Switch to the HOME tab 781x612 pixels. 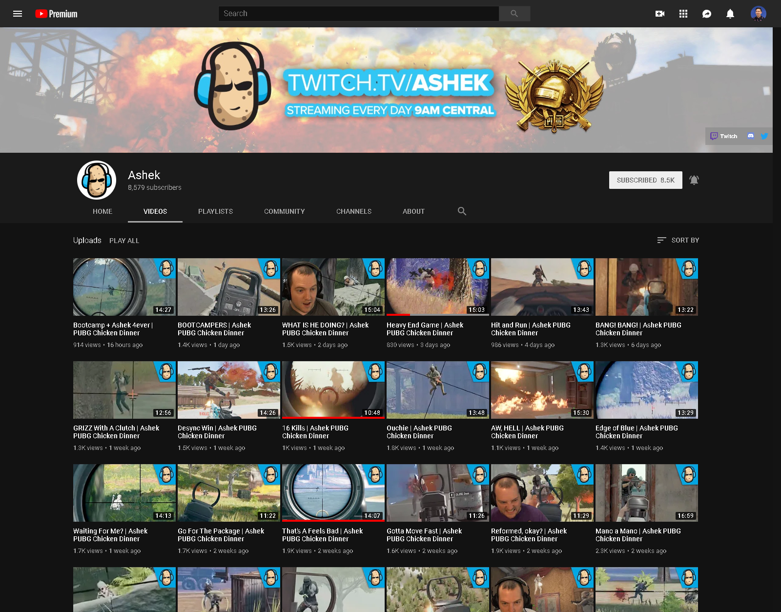[x=103, y=211]
